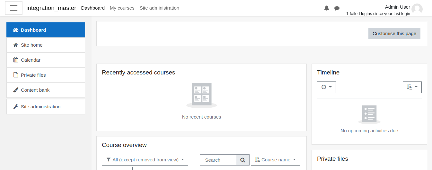432x170 pixels.
Task: Open the Timeline sort order dropdown
Action: 412,87
